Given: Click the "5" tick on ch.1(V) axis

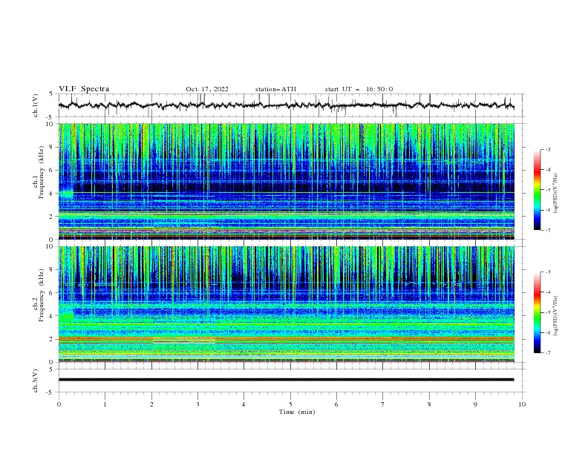Looking at the screenshot, I should pyautogui.click(x=51, y=94).
